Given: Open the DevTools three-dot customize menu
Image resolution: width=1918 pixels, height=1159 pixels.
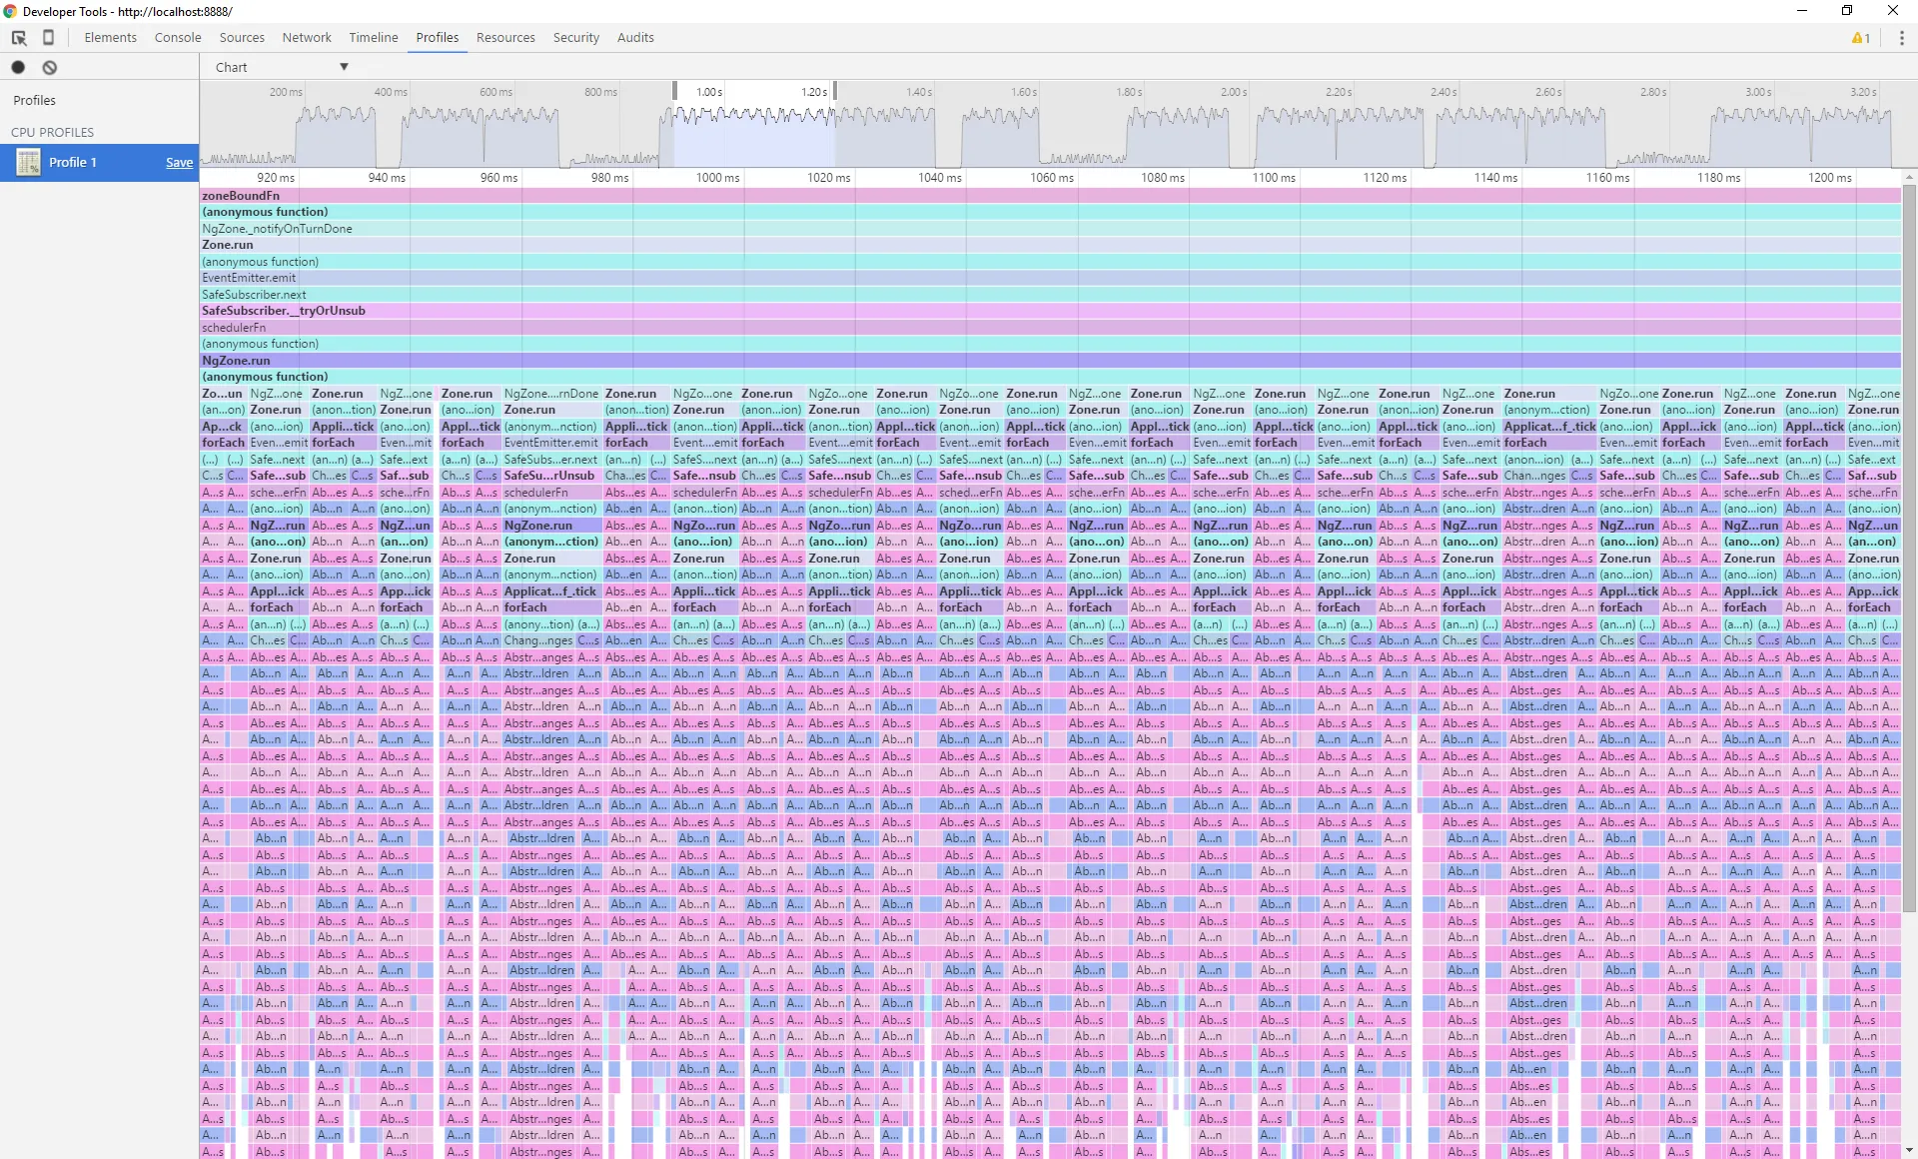Looking at the screenshot, I should coord(1901,38).
